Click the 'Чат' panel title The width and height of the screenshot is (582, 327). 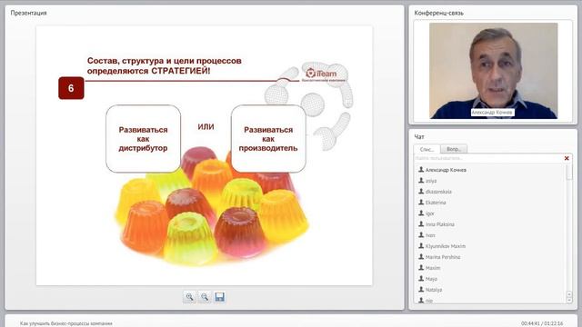tap(419, 137)
